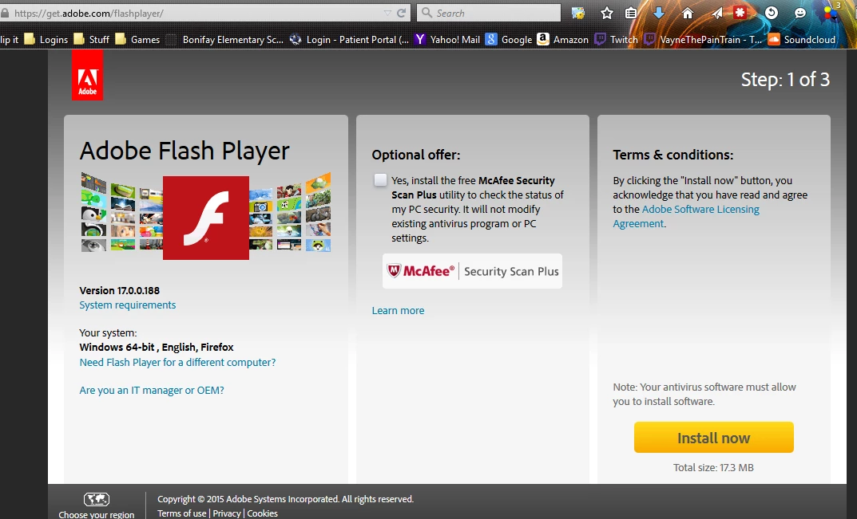
Task: Click the Choose your region globe icon
Action: [x=96, y=499]
